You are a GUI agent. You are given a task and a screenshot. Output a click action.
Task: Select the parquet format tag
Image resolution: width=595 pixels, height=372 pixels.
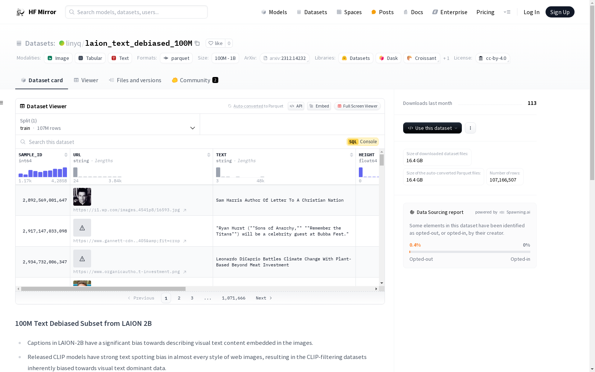tap(176, 58)
